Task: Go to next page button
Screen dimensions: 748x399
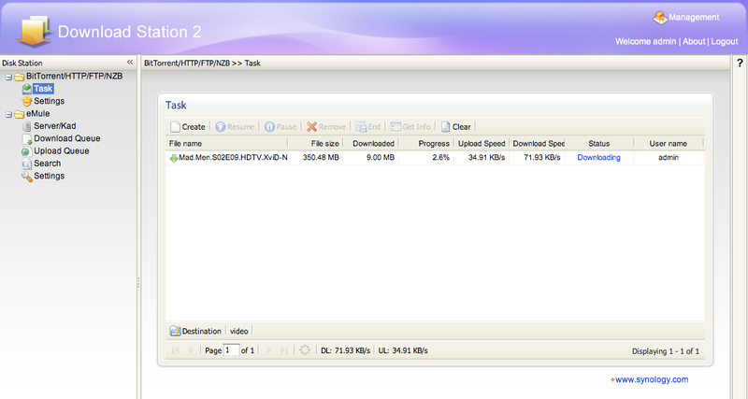Action: [x=268, y=349]
